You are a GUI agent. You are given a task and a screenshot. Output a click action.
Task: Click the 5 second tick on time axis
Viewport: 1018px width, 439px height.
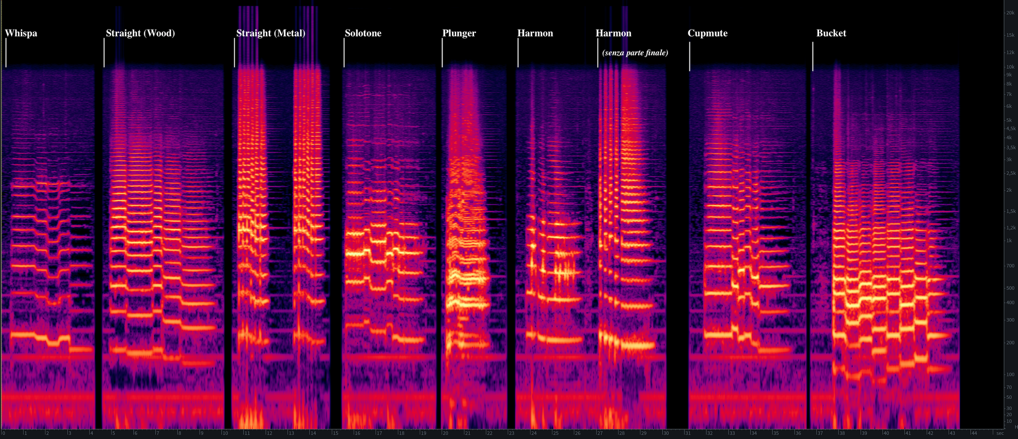[113, 433]
